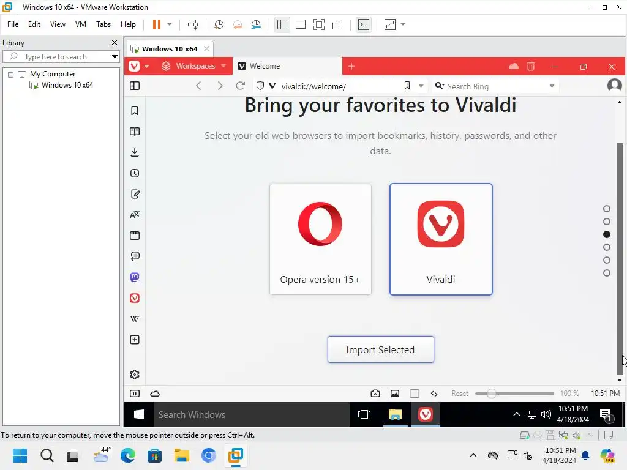Open Notes panel icon

[x=135, y=194]
